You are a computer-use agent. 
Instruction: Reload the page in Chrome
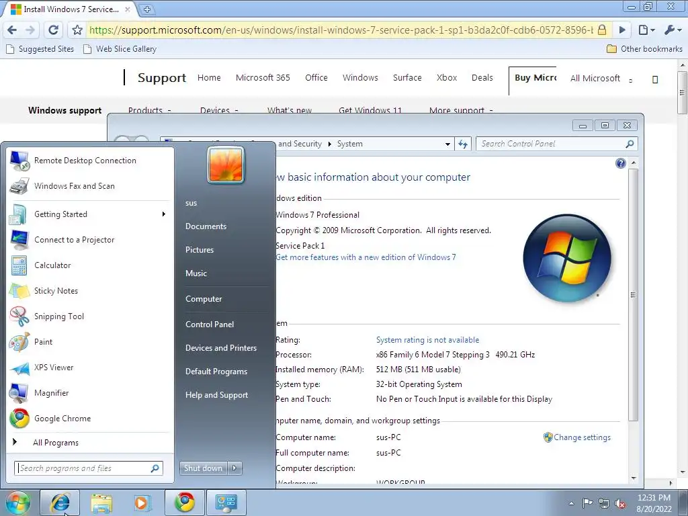53,30
